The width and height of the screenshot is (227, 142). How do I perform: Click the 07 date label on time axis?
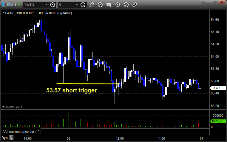coord(202,138)
